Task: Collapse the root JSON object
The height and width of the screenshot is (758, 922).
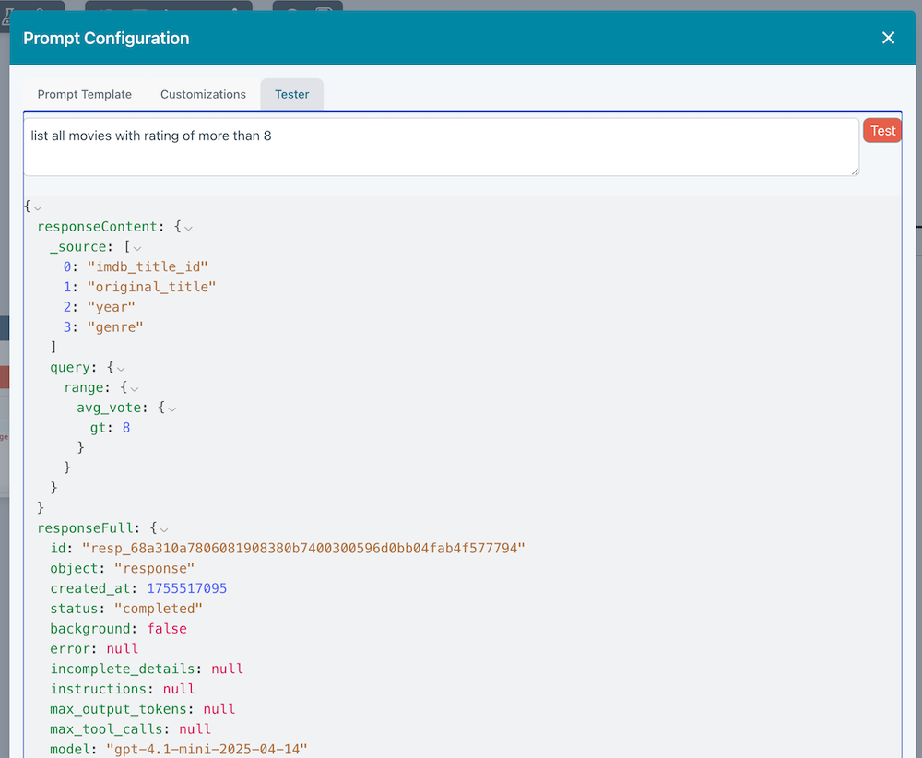Action: tap(38, 207)
